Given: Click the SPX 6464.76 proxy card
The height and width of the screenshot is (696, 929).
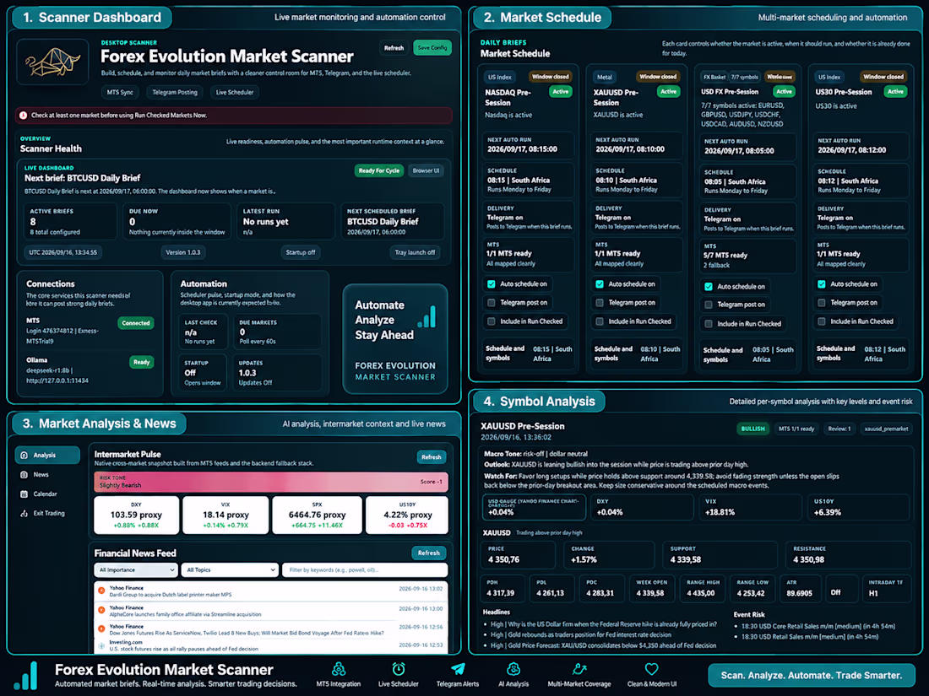Looking at the screenshot, I should point(317,515).
